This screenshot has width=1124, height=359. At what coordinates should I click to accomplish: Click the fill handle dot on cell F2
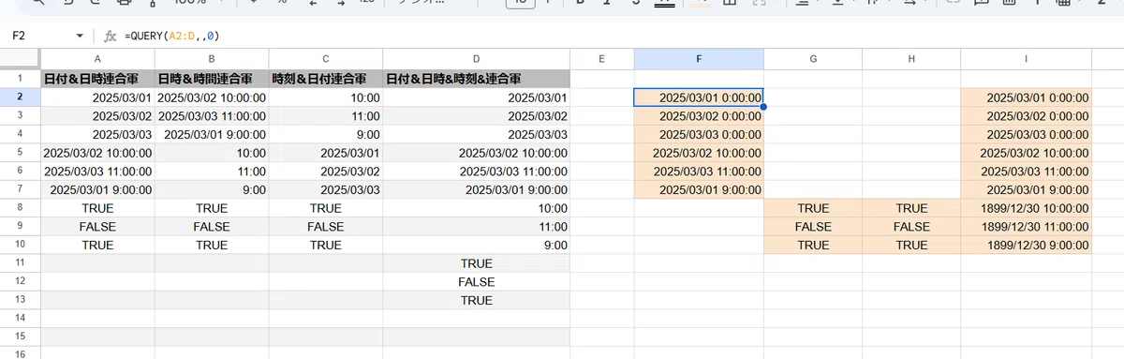tap(763, 107)
